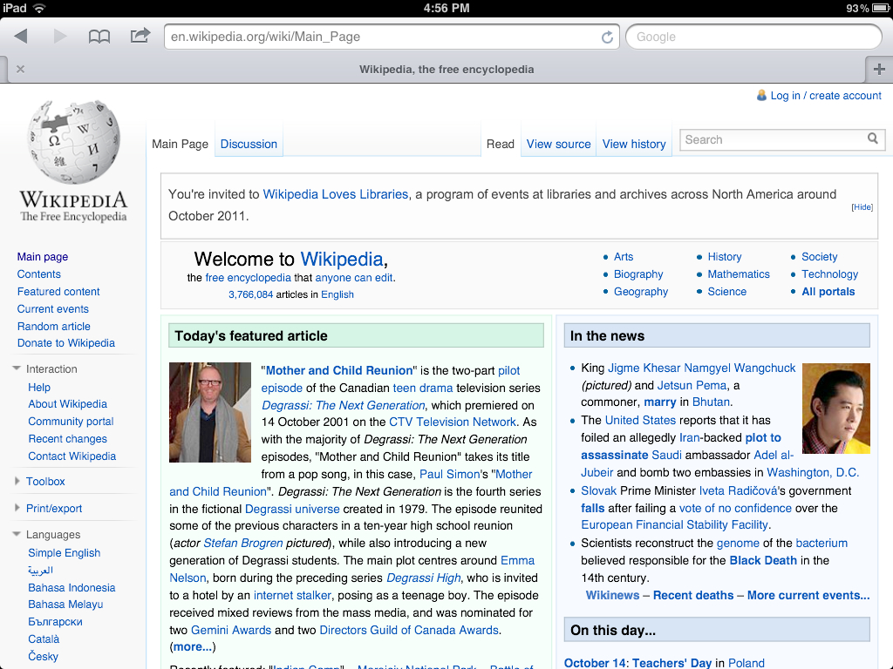Screen dimensions: 893x669
Task: Open the Bhutan king photo thumbnail
Action: pyautogui.click(x=836, y=409)
